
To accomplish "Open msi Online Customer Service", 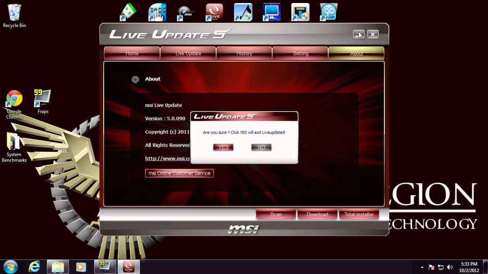I will (180, 173).
